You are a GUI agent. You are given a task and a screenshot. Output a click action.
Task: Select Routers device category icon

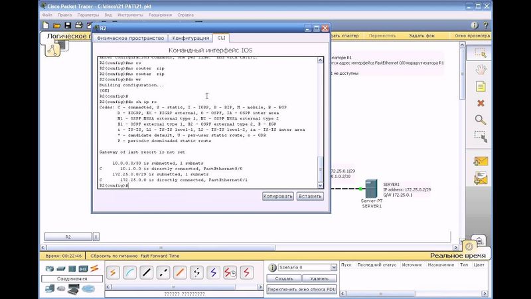pos(50,269)
